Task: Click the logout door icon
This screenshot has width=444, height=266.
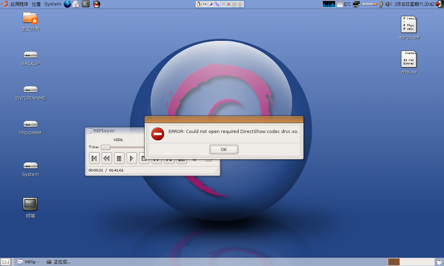Action: click(x=439, y=4)
